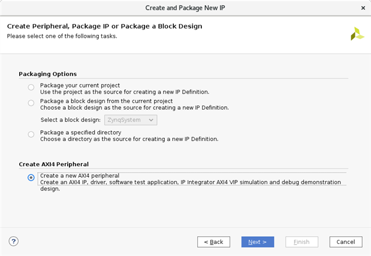This screenshot has width=371, height=256.
Task: Cancel the wizard
Action: click(x=346, y=242)
